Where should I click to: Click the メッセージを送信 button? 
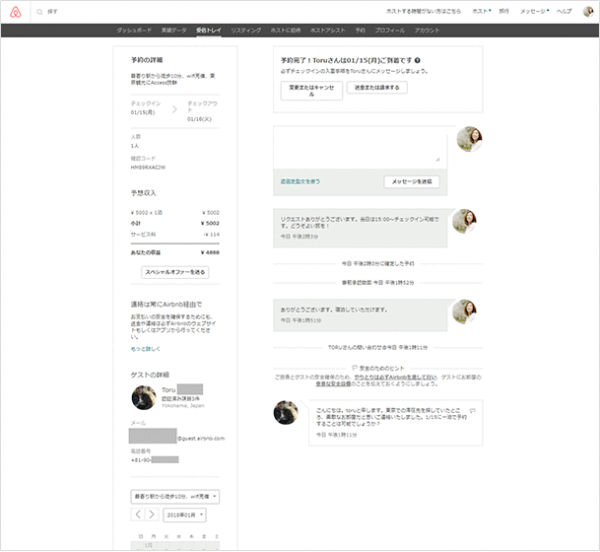pyautogui.click(x=412, y=182)
